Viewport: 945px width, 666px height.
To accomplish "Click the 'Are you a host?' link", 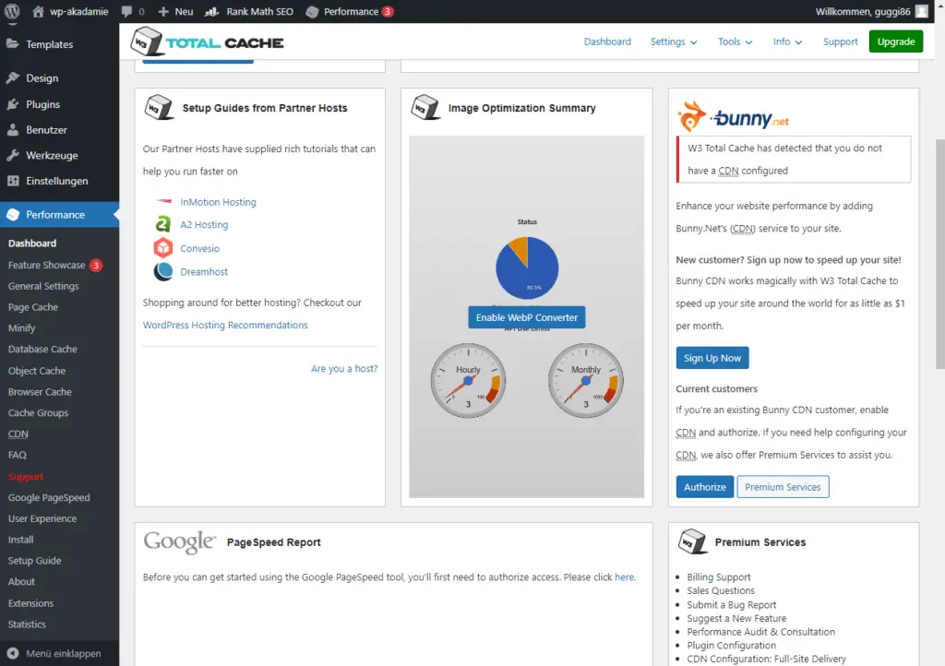I will coord(344,369).
